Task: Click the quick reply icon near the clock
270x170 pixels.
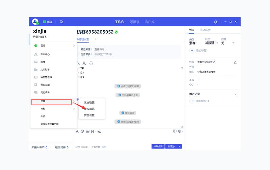Action: [x=174, y=131]
